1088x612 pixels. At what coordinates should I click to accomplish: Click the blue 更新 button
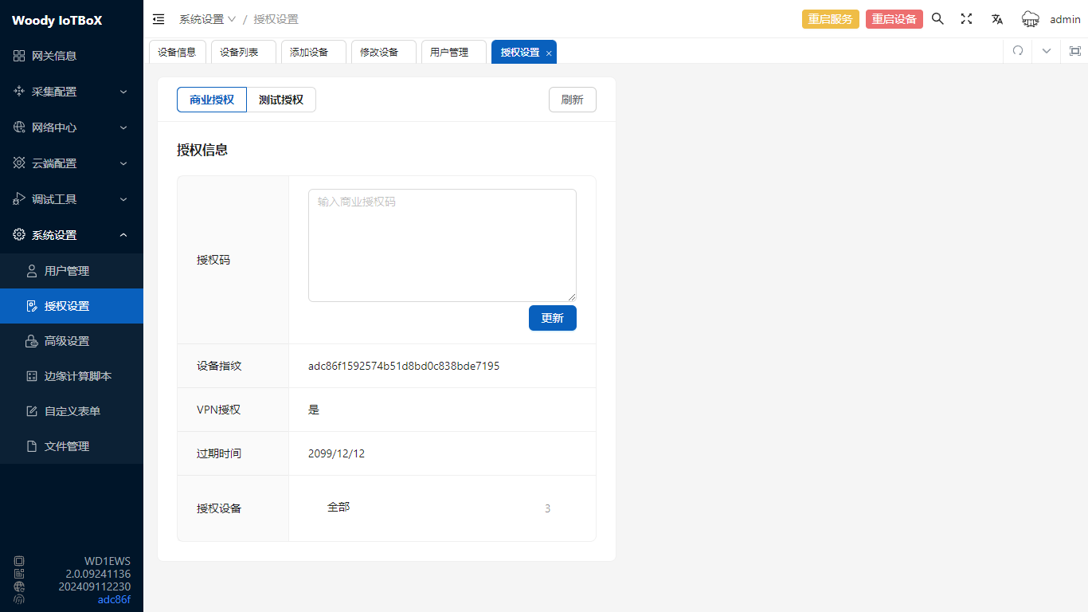(x=552, y=318)
